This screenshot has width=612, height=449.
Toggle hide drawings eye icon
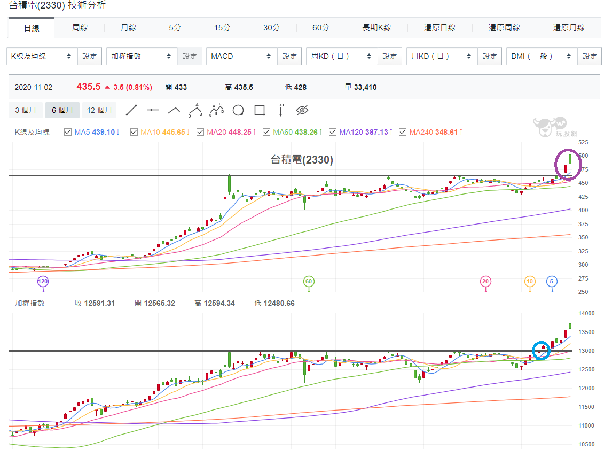point(302,110)
